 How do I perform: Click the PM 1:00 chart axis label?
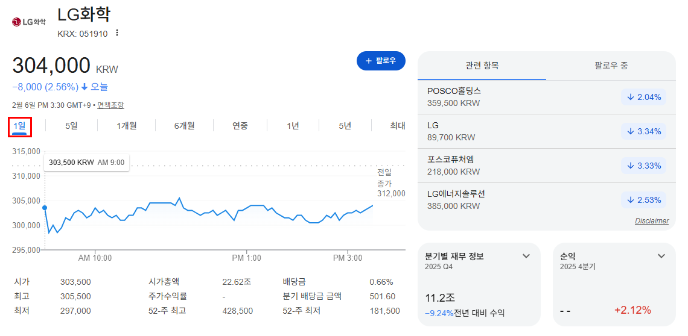[x=247, y=258]
